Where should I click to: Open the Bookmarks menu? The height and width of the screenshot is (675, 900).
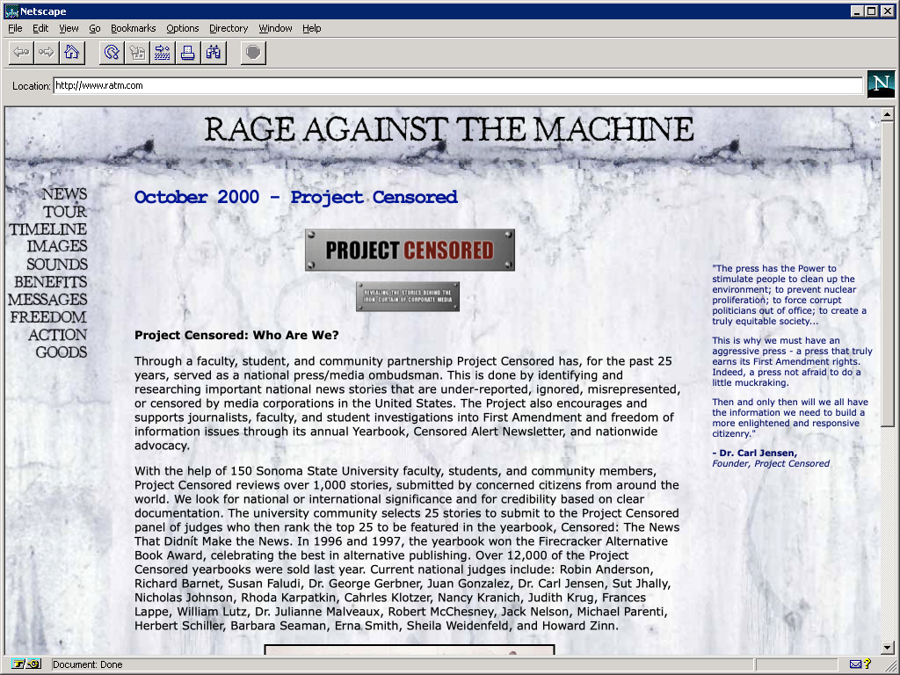point(134,28)
